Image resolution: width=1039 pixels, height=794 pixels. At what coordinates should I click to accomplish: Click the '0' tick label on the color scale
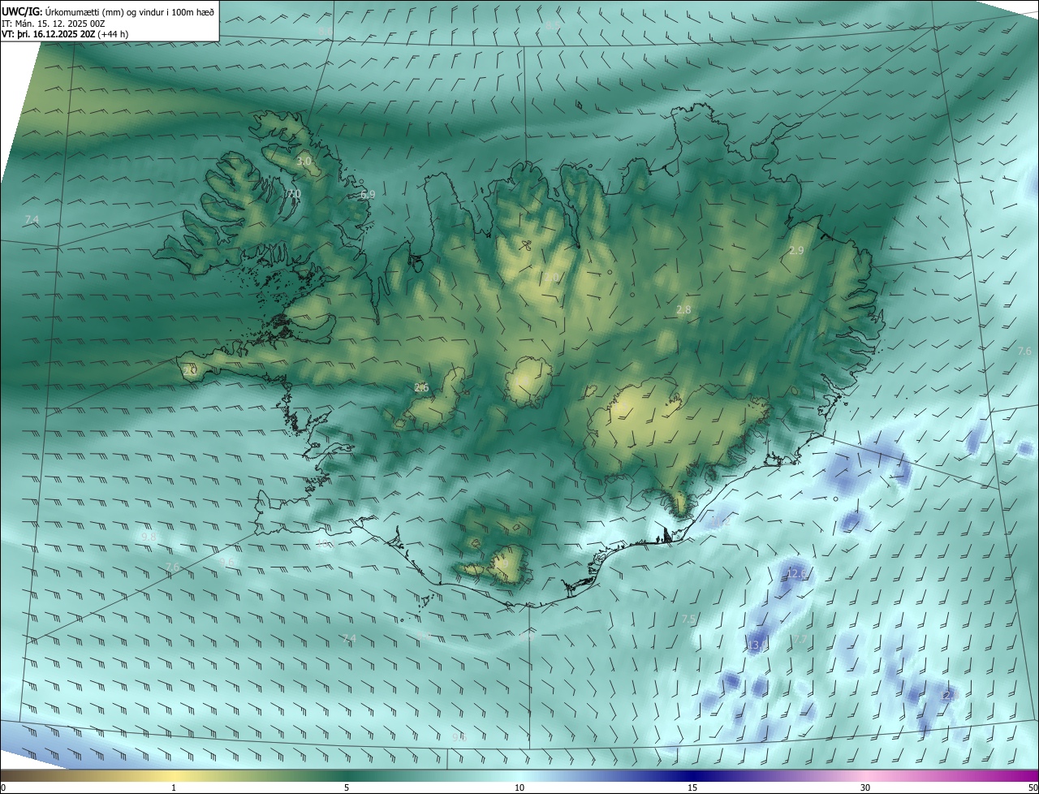pos(3,788)
